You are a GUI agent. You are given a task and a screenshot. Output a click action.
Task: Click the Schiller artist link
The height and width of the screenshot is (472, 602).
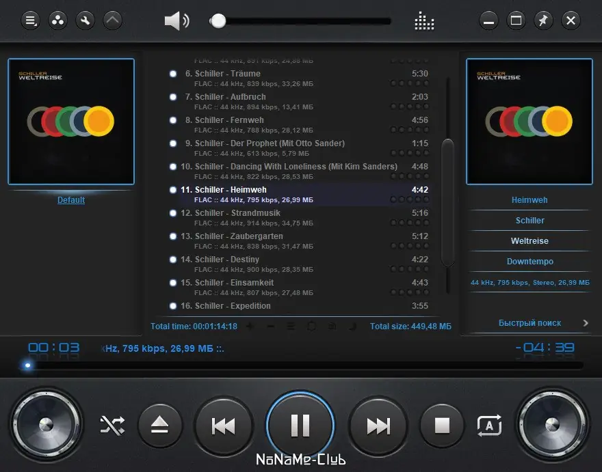click(529, 221)
